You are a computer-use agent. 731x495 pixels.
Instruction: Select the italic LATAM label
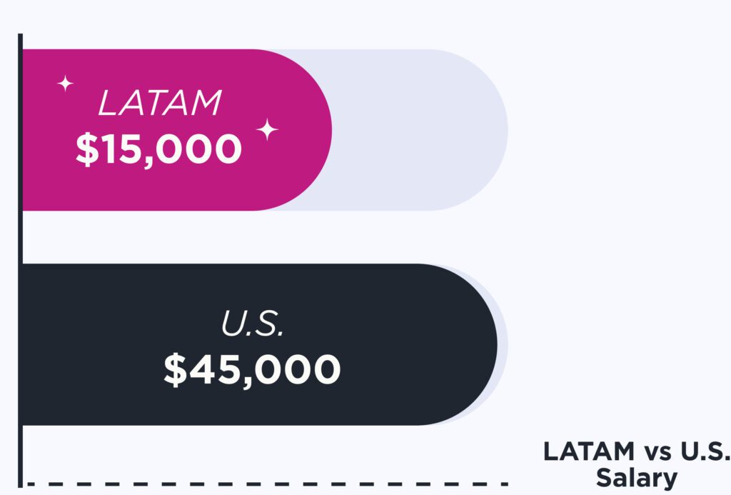pos(159,104)
